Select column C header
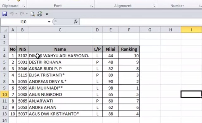Viewport: 202px width, 123px height. 60,30
